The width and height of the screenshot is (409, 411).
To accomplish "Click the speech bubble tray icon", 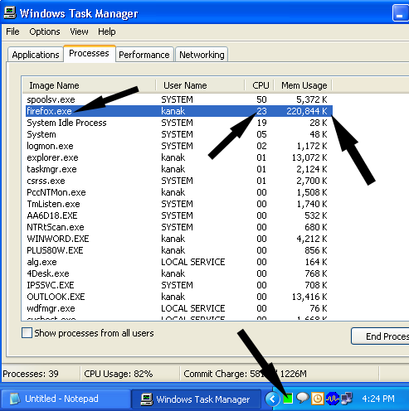I will pos(302,398).
